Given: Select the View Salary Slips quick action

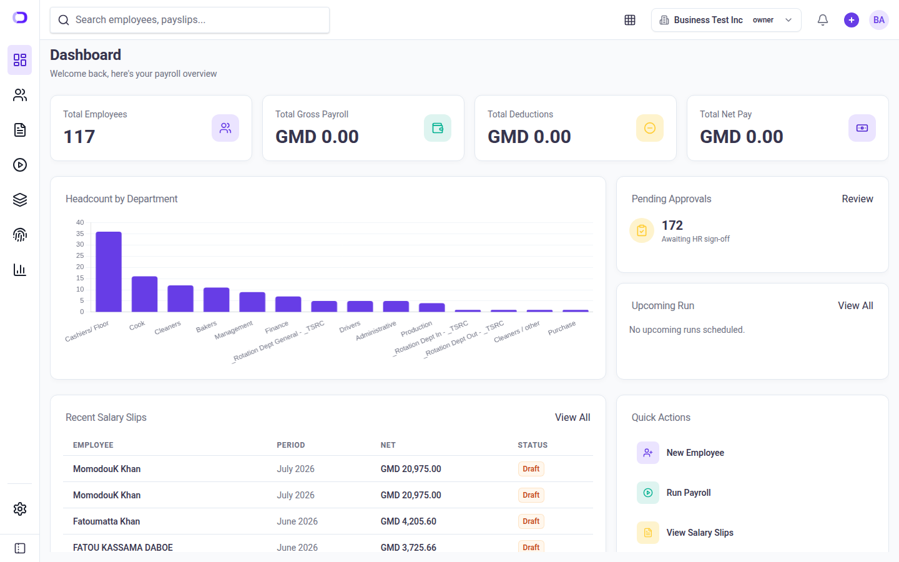Looking at the screenshot, I should [752, 533].
